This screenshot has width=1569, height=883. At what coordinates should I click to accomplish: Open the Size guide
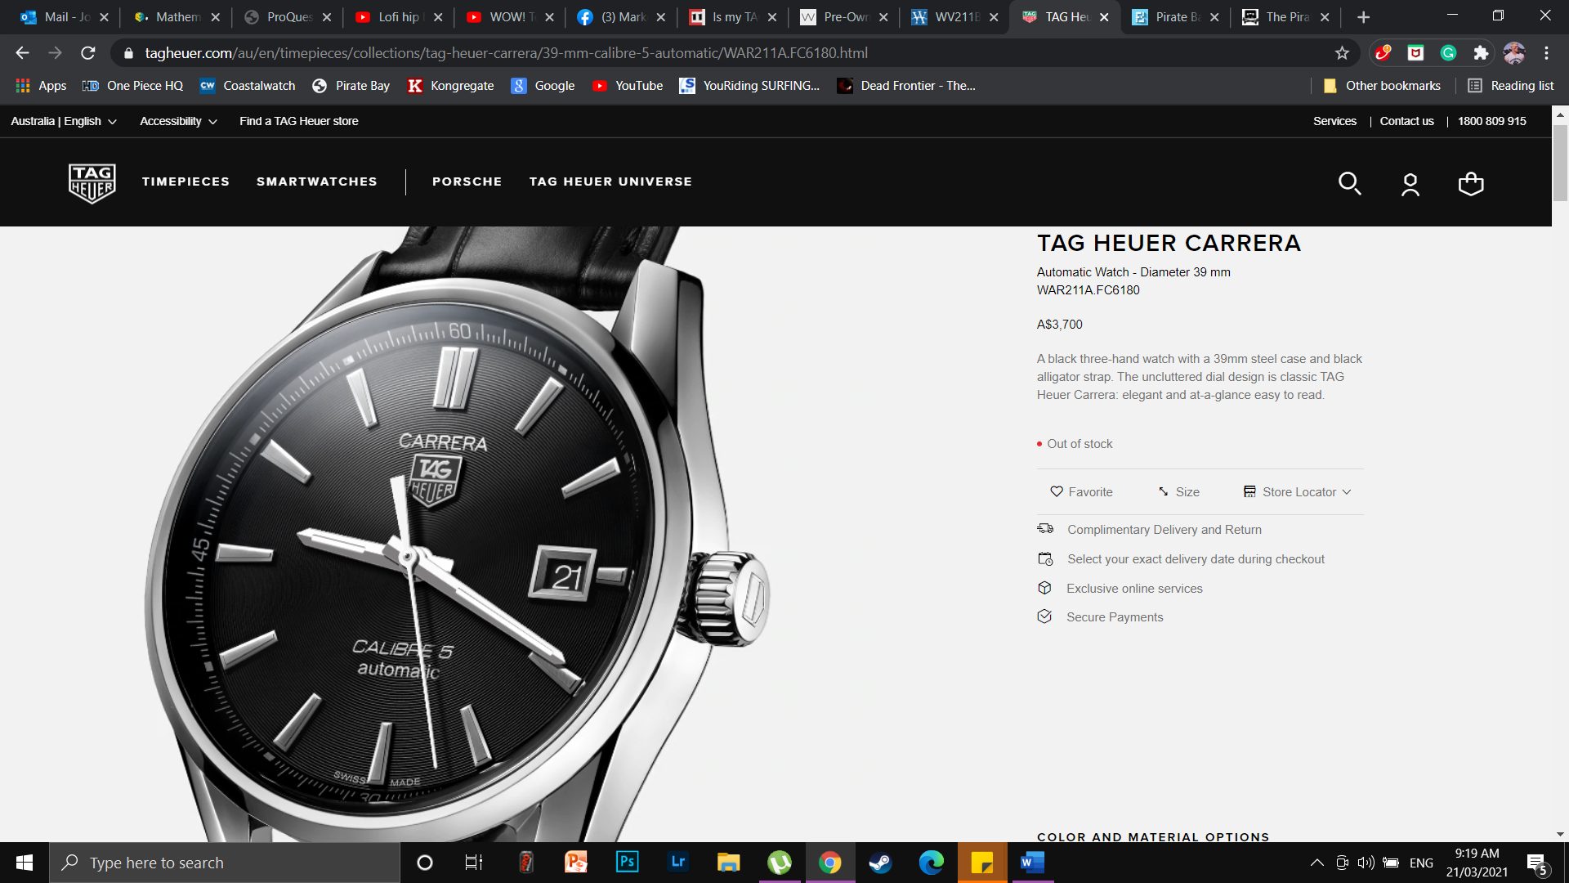1178,492
